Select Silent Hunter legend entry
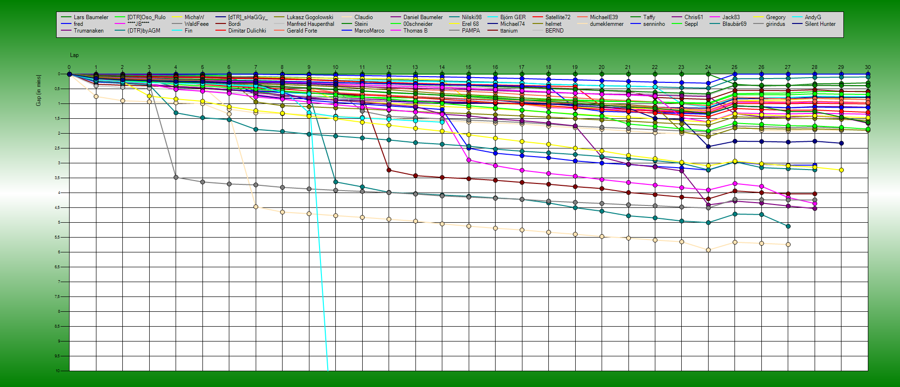This screenshot has width=900, height=387. coord(820,24)
